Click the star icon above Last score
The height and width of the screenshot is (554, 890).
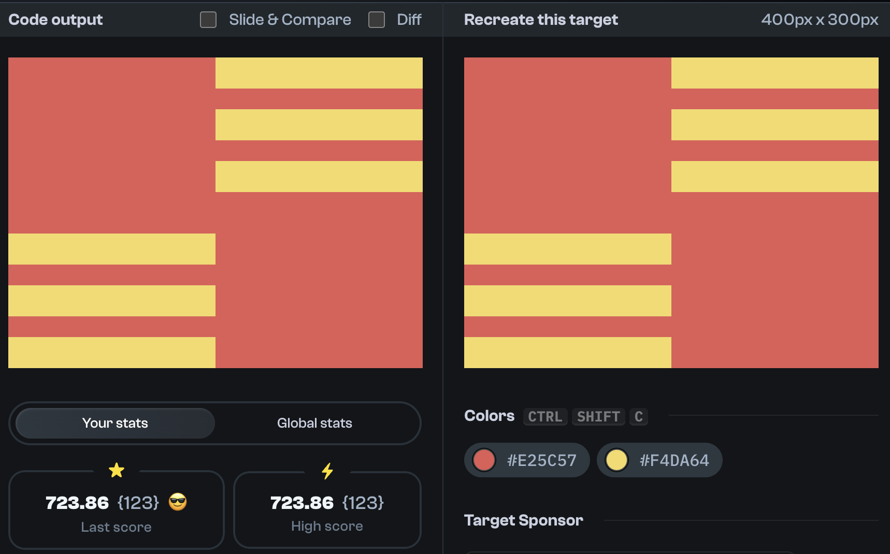tap(117, 470)
